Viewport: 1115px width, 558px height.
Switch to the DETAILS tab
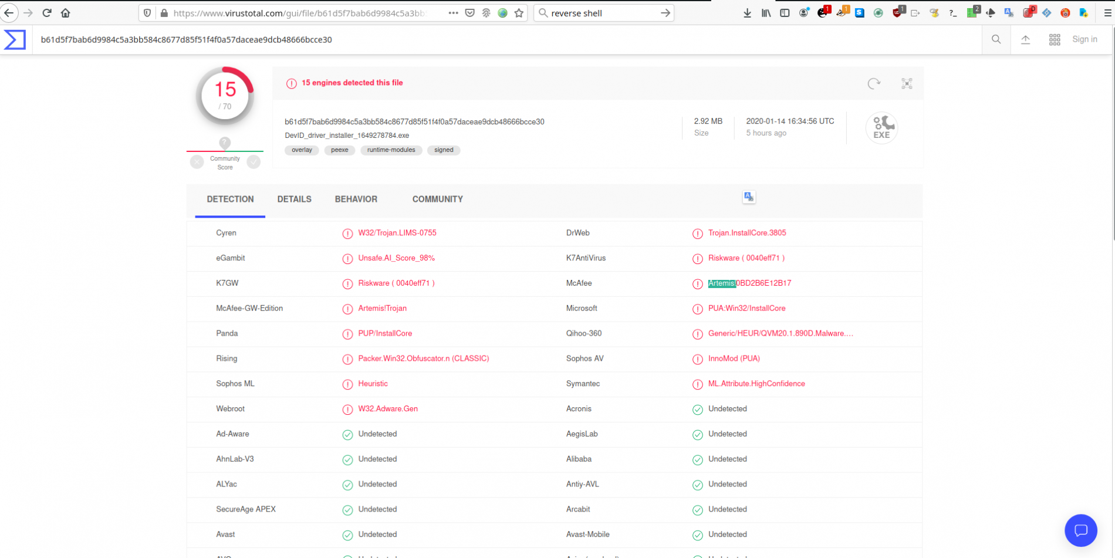pyautogui.click(x=294, y=199)
